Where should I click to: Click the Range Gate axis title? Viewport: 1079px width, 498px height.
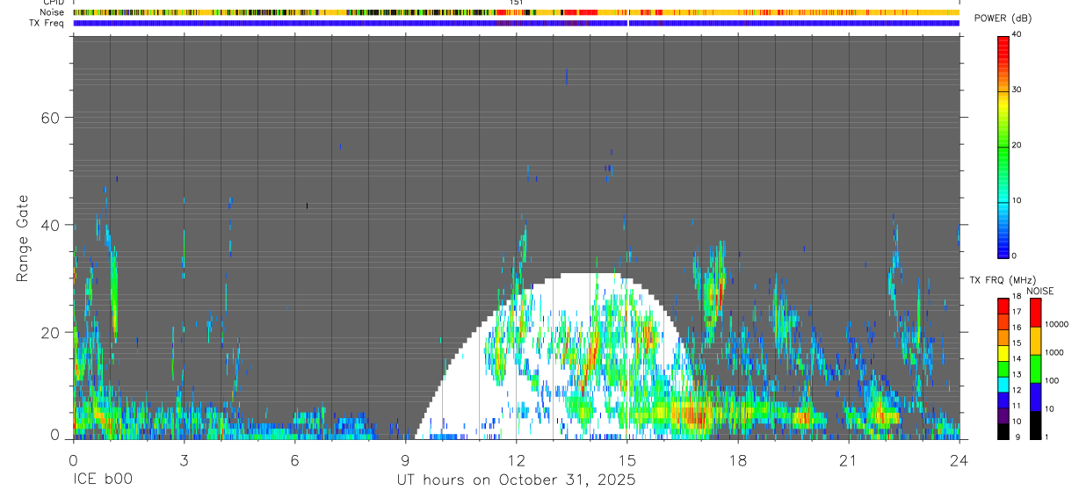pyautogui.click(x=23, y=240)
